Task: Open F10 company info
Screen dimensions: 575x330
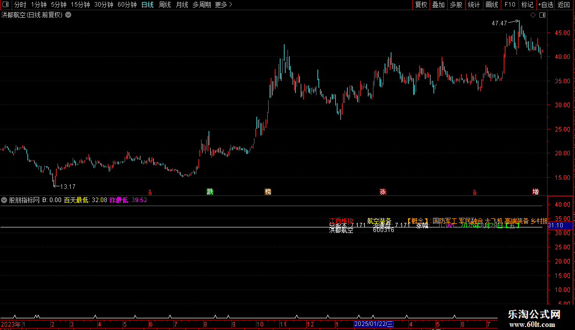Action: pos(510,5)
